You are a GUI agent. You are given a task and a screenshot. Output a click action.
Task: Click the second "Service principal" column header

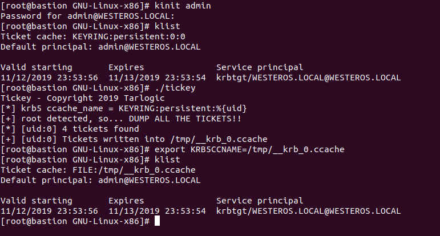tap(260, 201)
